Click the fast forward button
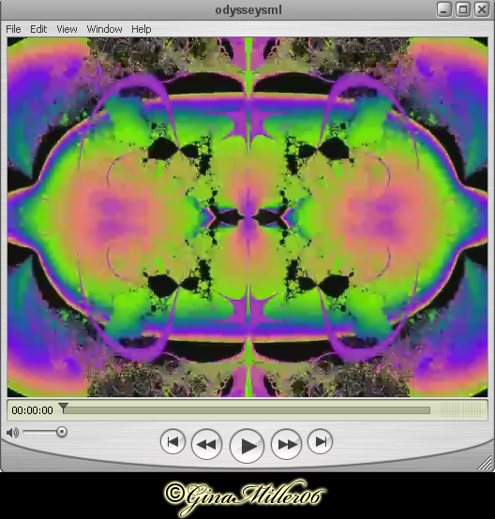Screen dimensions: 495x519 (286, 444)
